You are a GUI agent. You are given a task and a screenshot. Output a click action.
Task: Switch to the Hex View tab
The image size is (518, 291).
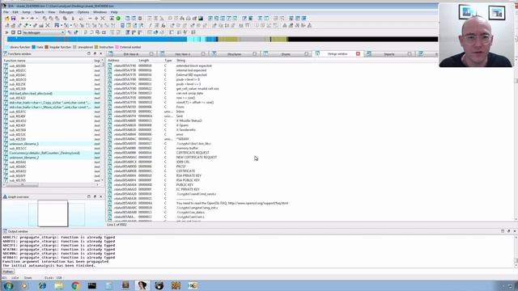(183, 54)
